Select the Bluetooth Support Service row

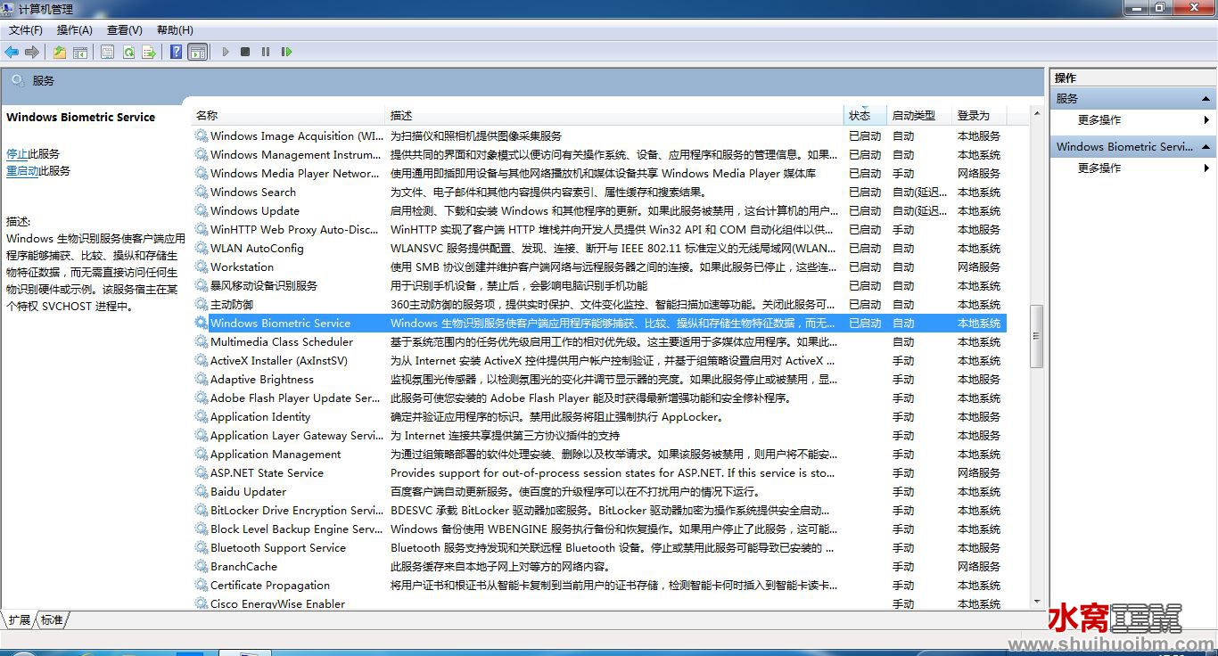coord(600,548)
